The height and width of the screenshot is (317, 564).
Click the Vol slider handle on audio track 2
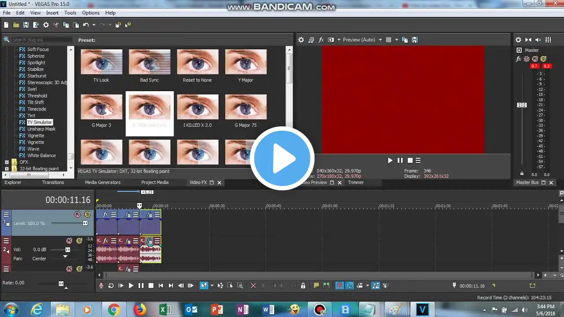point(67,250)
